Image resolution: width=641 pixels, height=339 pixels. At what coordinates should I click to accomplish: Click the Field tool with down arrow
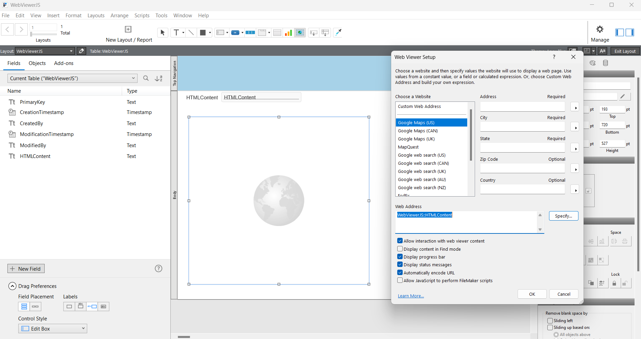pyautogui.click(x=314, y=32)
